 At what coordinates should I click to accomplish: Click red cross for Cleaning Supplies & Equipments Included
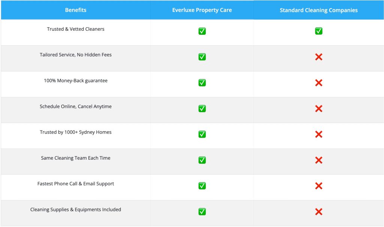319,212
